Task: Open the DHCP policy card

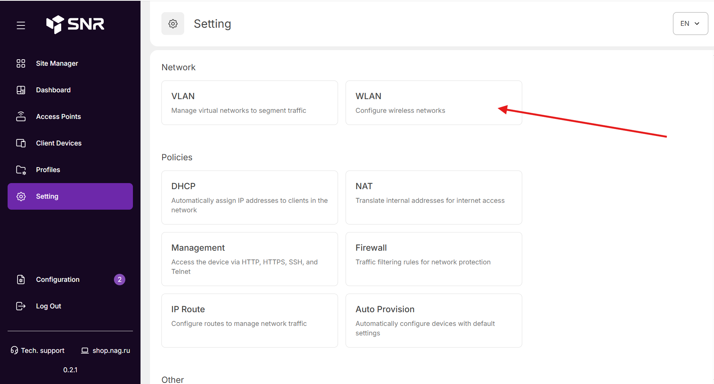Action: click(x=250, y=198)
